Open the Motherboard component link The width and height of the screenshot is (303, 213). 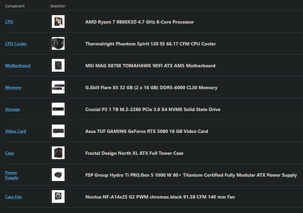[x=18, y=66]
